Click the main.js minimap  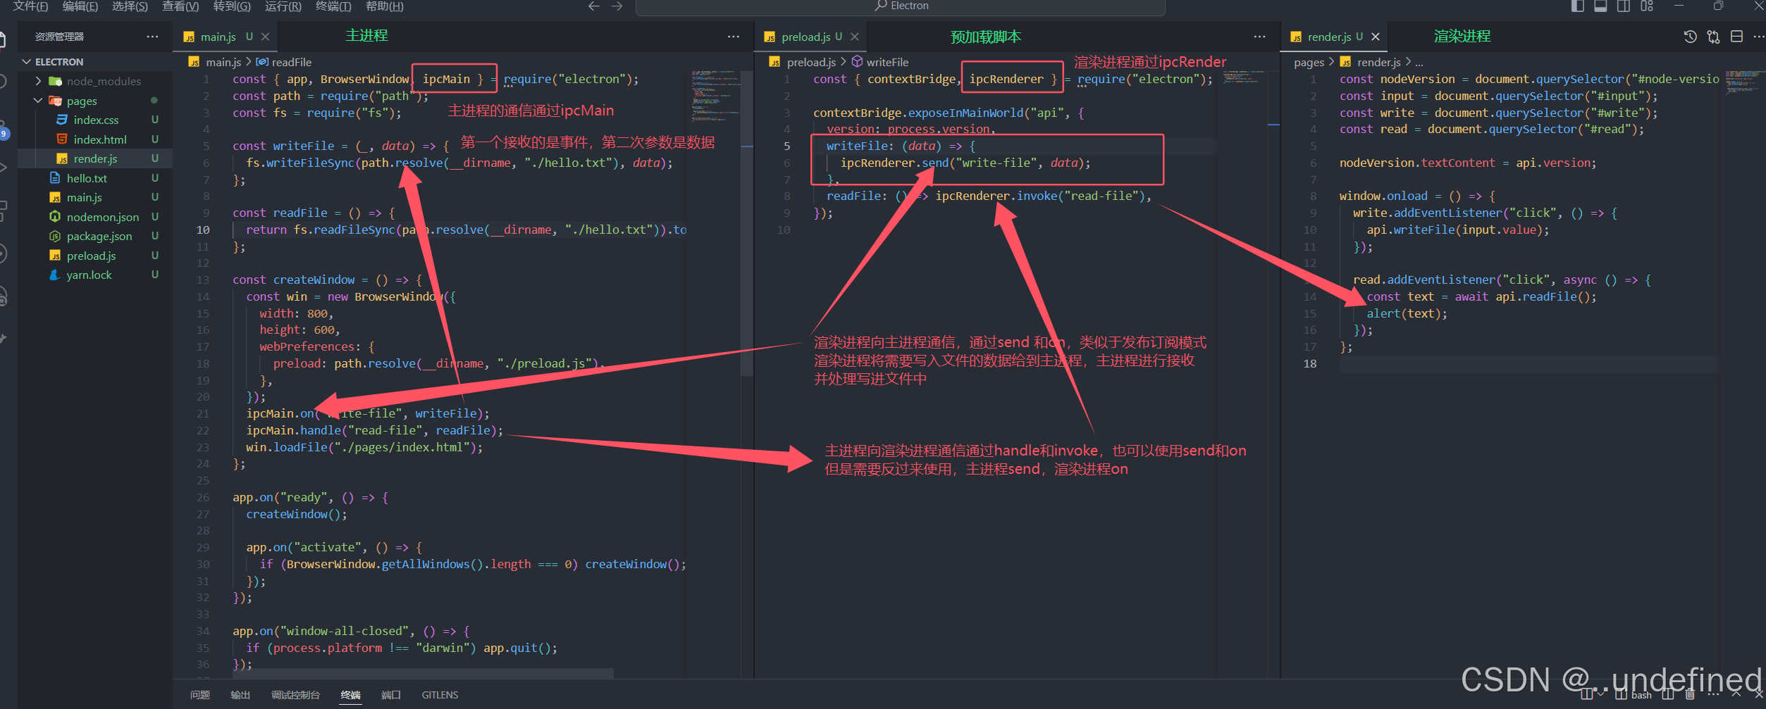tap(715, 96)
